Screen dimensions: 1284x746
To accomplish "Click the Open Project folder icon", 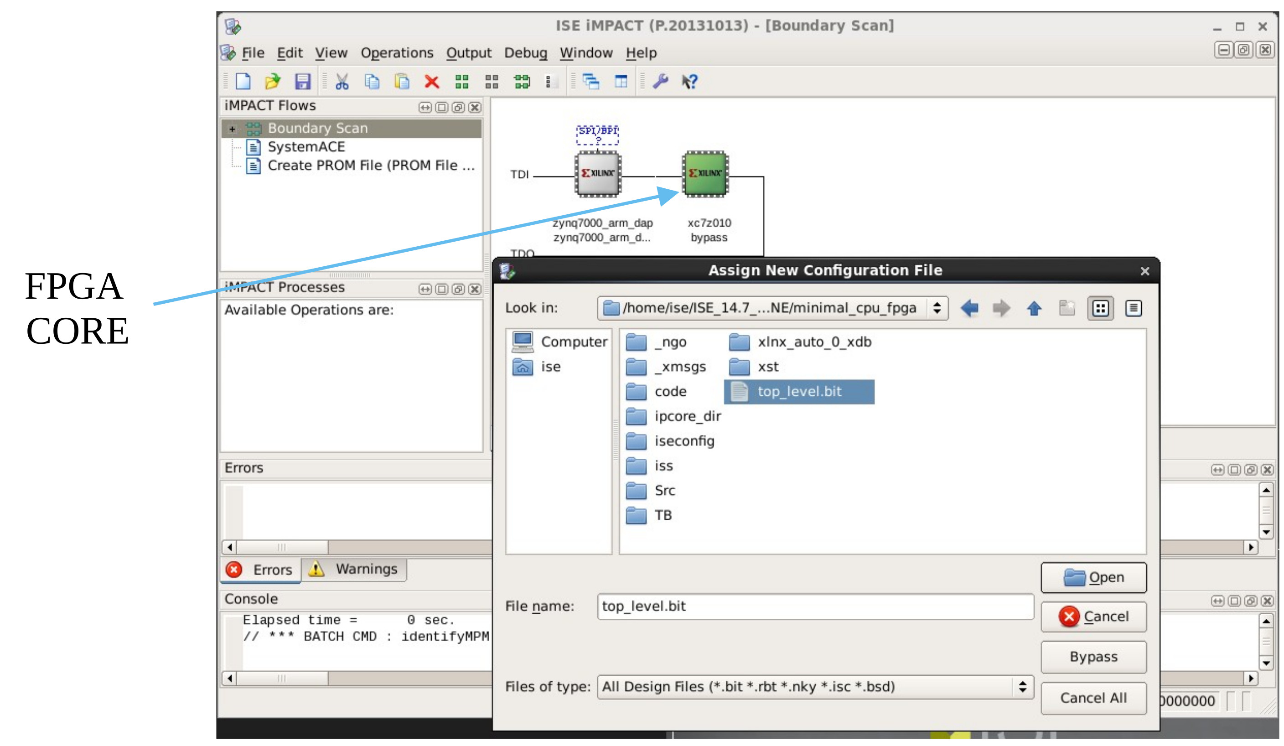I will click(x=273, y=82).
